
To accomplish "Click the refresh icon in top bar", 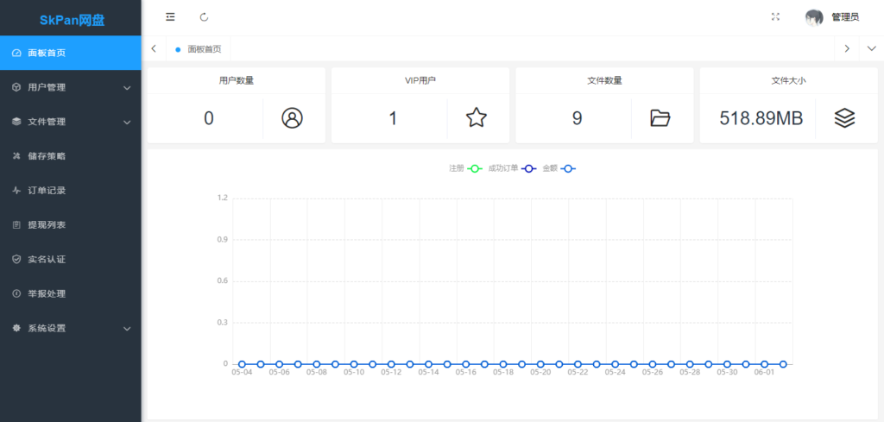I will [x=204, y=17].
